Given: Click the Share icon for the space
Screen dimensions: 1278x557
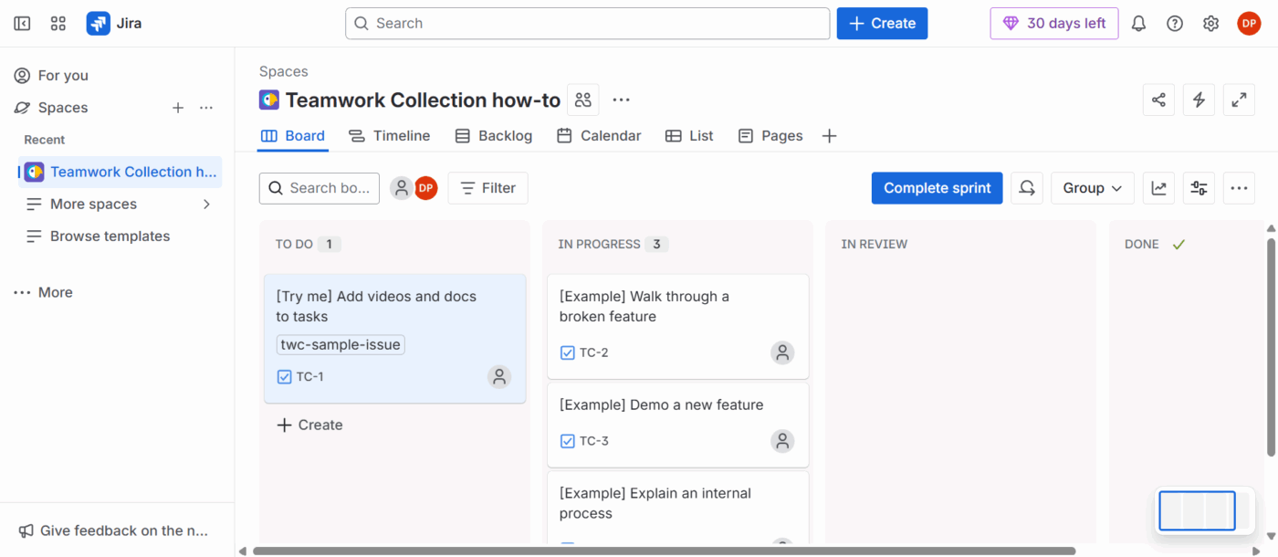Looking at the screenshot, I should point(1158,100).
